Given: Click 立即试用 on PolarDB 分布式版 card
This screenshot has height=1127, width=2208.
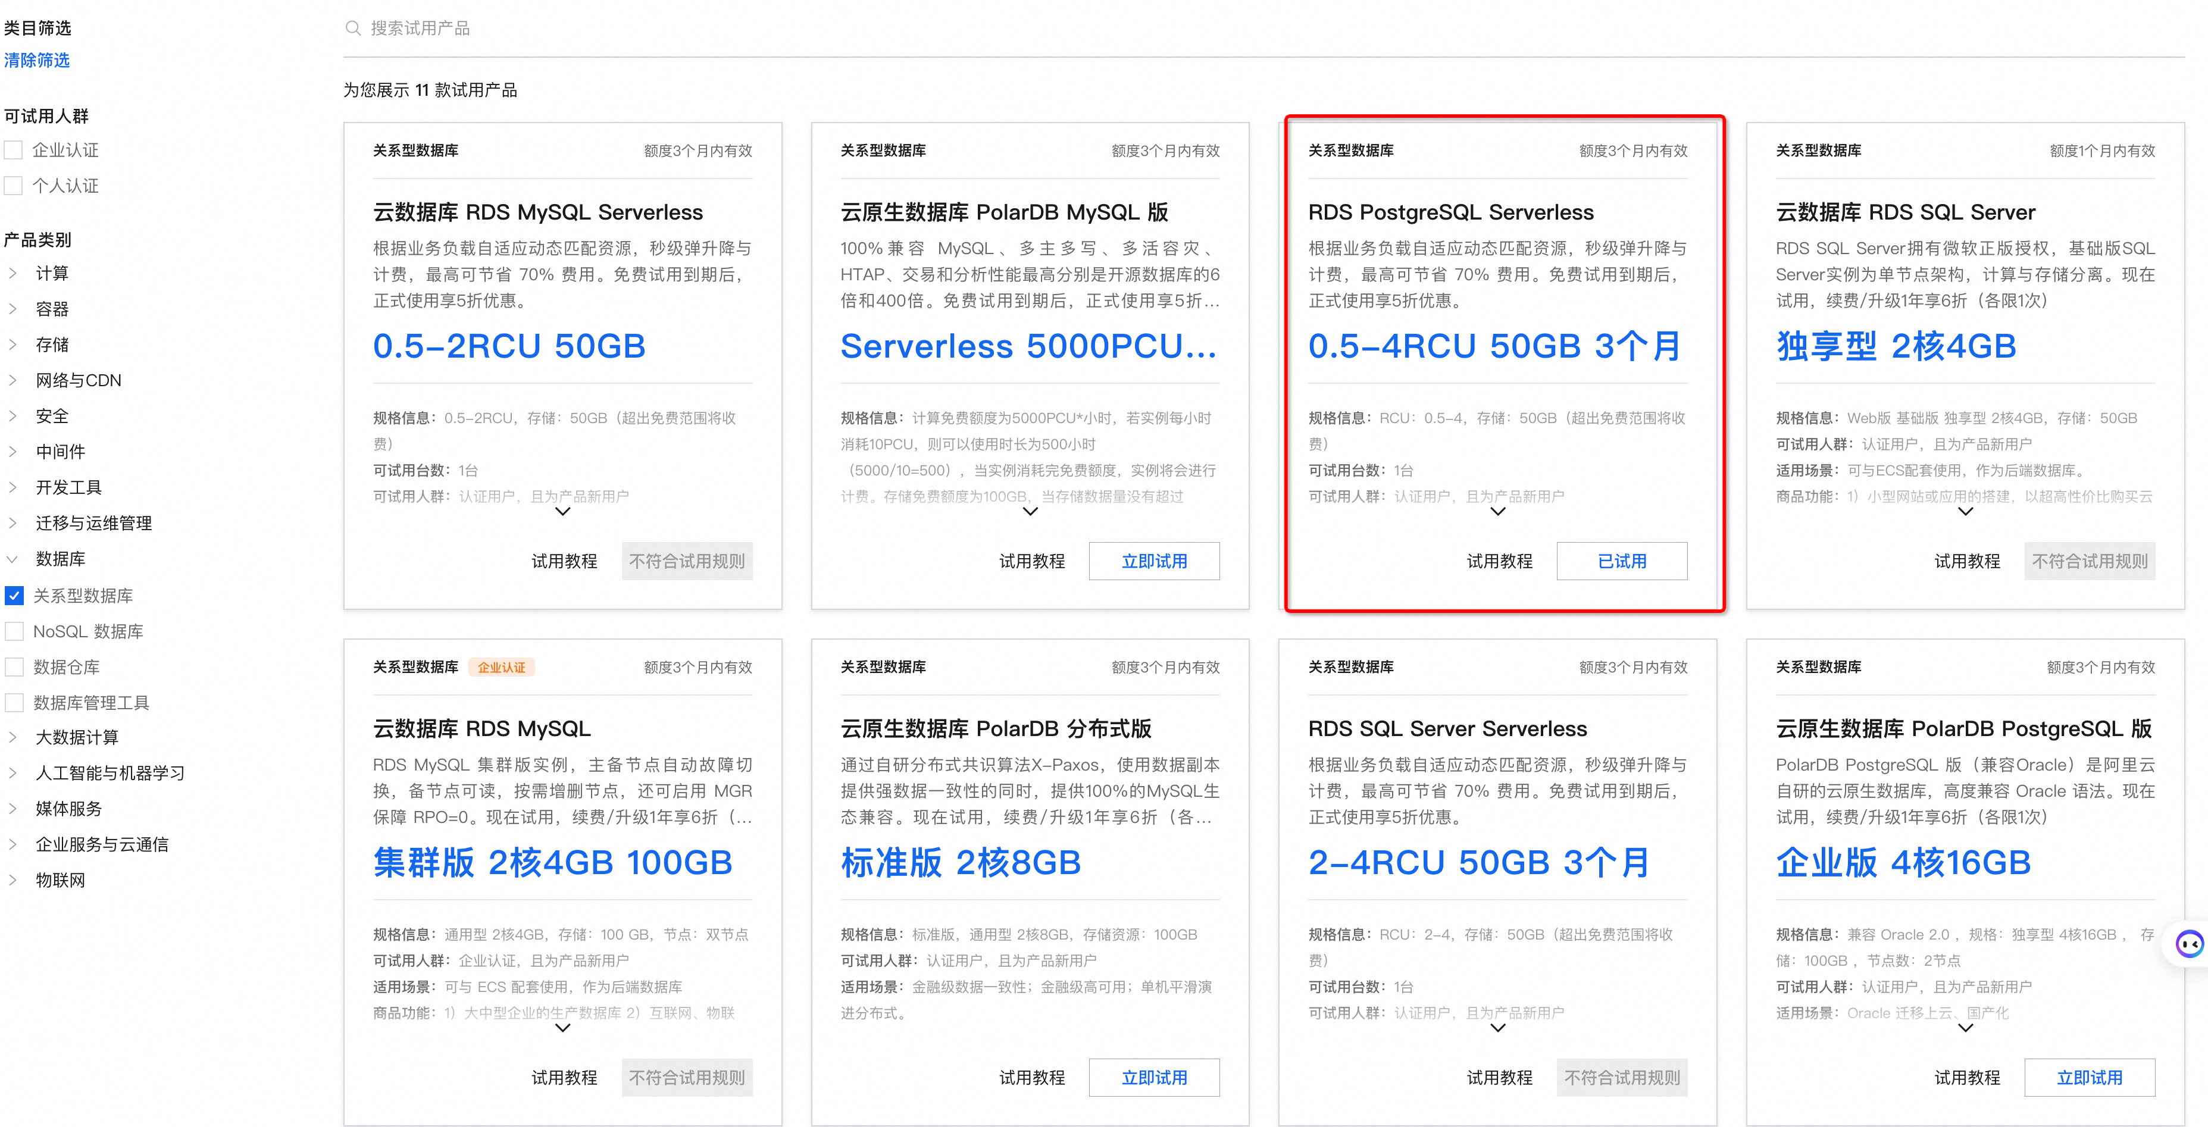Looking at the screenshot, I should 1155,1077.
